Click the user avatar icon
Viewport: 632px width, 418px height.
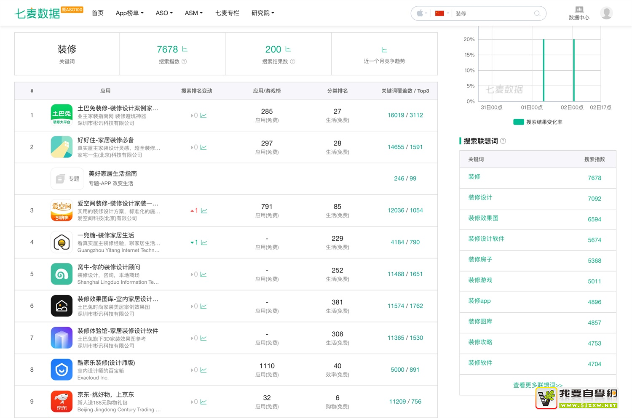pos(606,13)
